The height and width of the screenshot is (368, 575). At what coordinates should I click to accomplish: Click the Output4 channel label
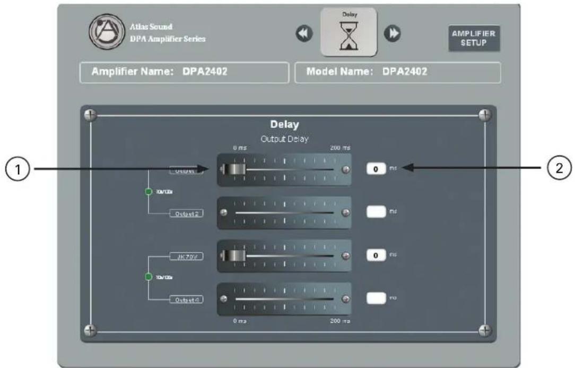click(x=186, y=300)
